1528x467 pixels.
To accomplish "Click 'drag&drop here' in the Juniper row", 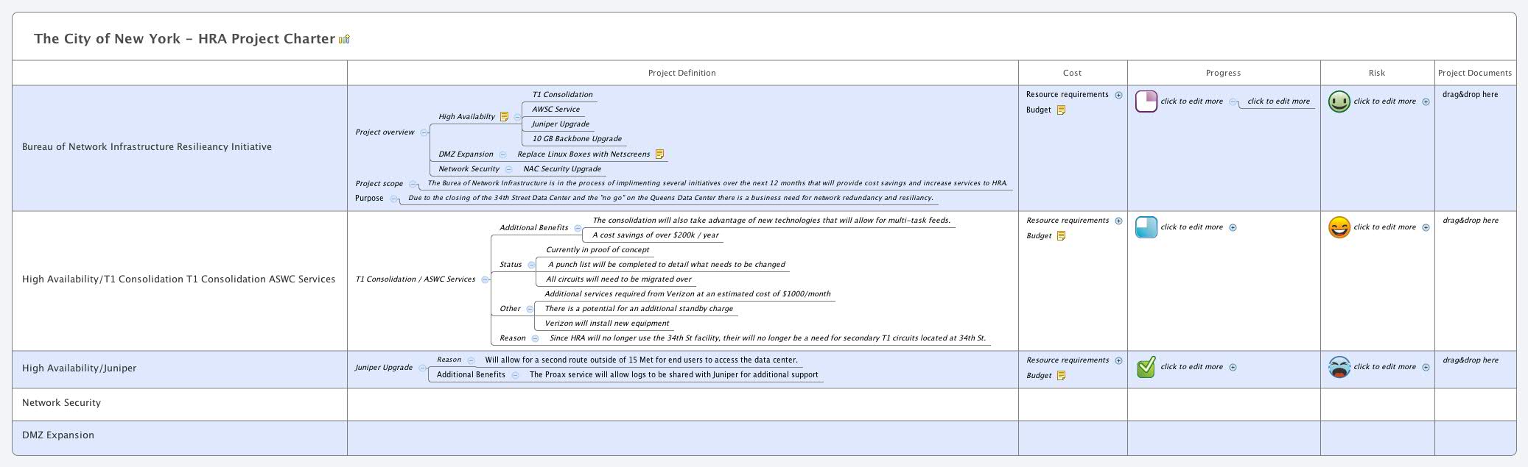I will click(1471, 360).
